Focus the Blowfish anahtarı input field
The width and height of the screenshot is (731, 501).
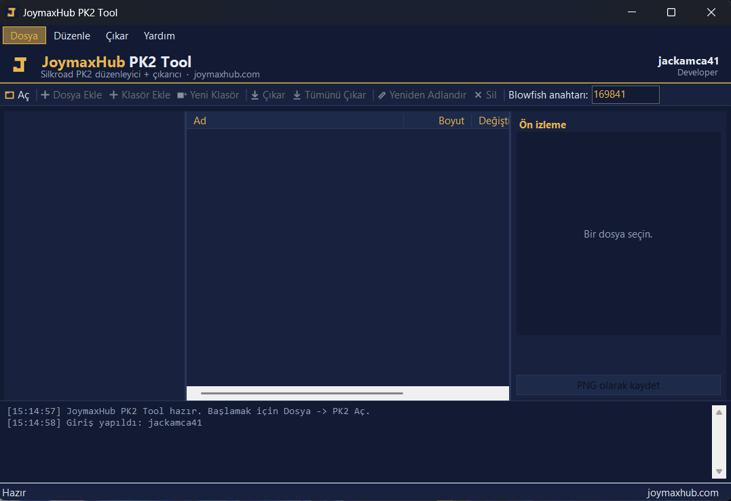coord(625,94)
